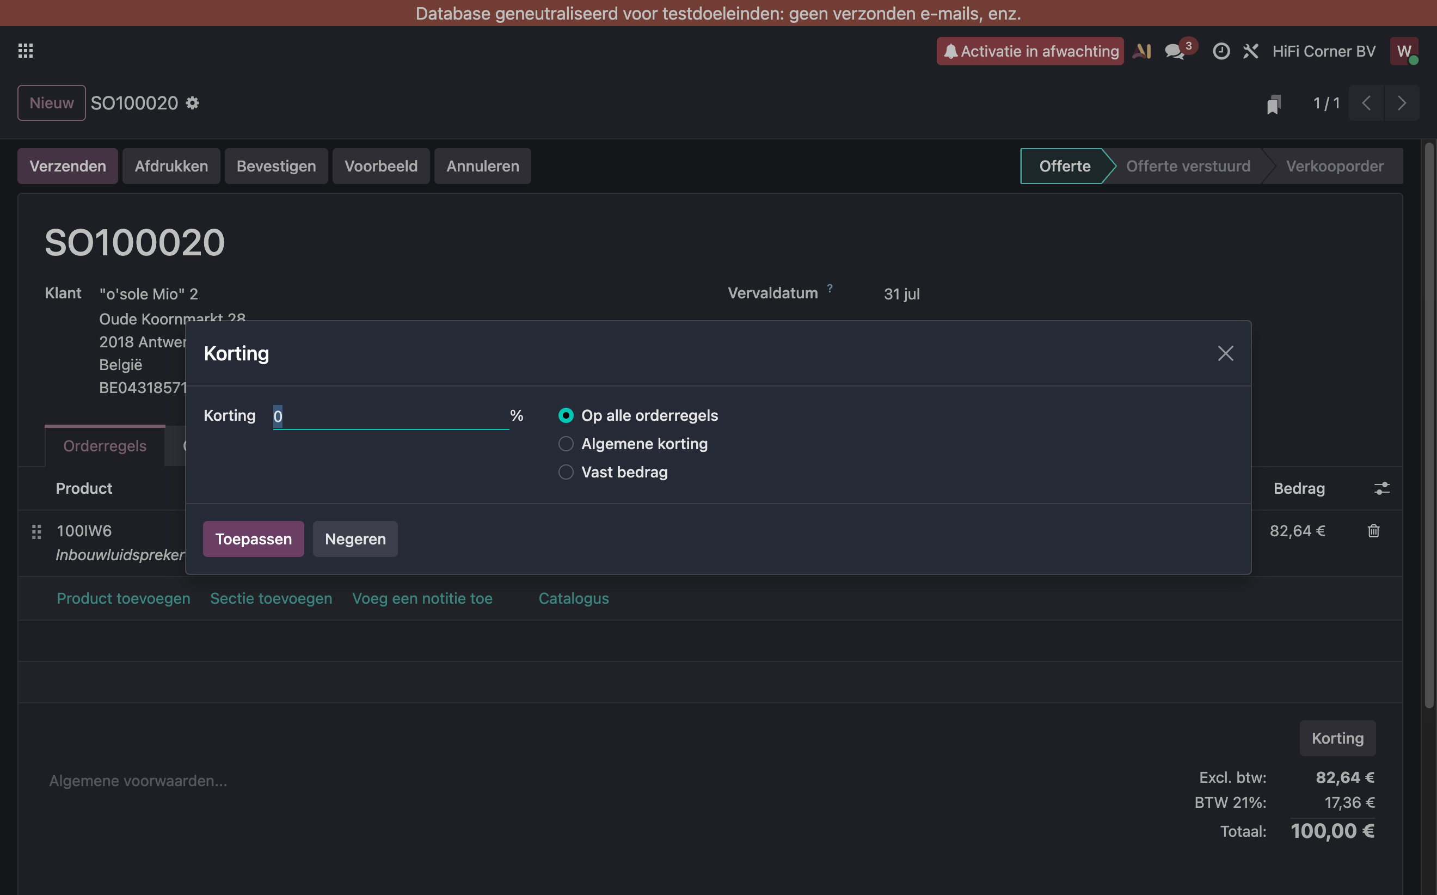The height and width of the screenshot is (895, 1437).
Task: Click the Product column header
Action: (x=84, y=488)
